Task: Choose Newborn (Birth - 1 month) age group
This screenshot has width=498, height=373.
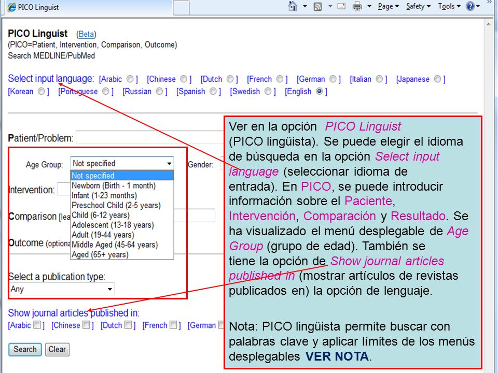Action: pos(122,185)
